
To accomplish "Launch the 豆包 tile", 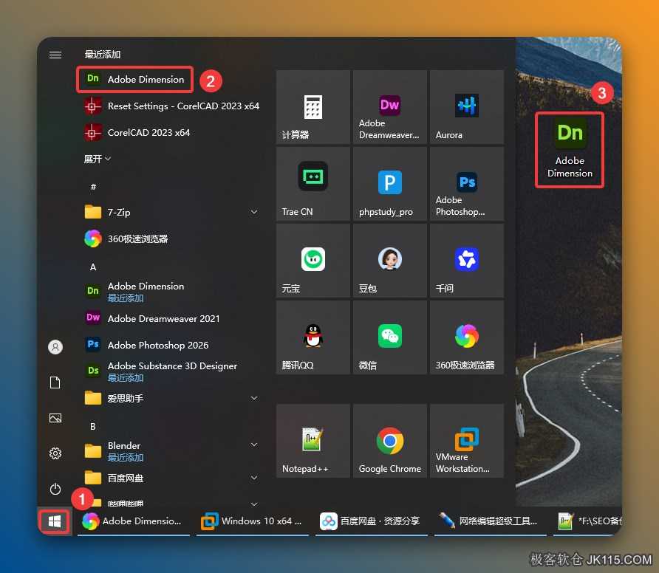I will pyautogui.click(x=390, y=261).
